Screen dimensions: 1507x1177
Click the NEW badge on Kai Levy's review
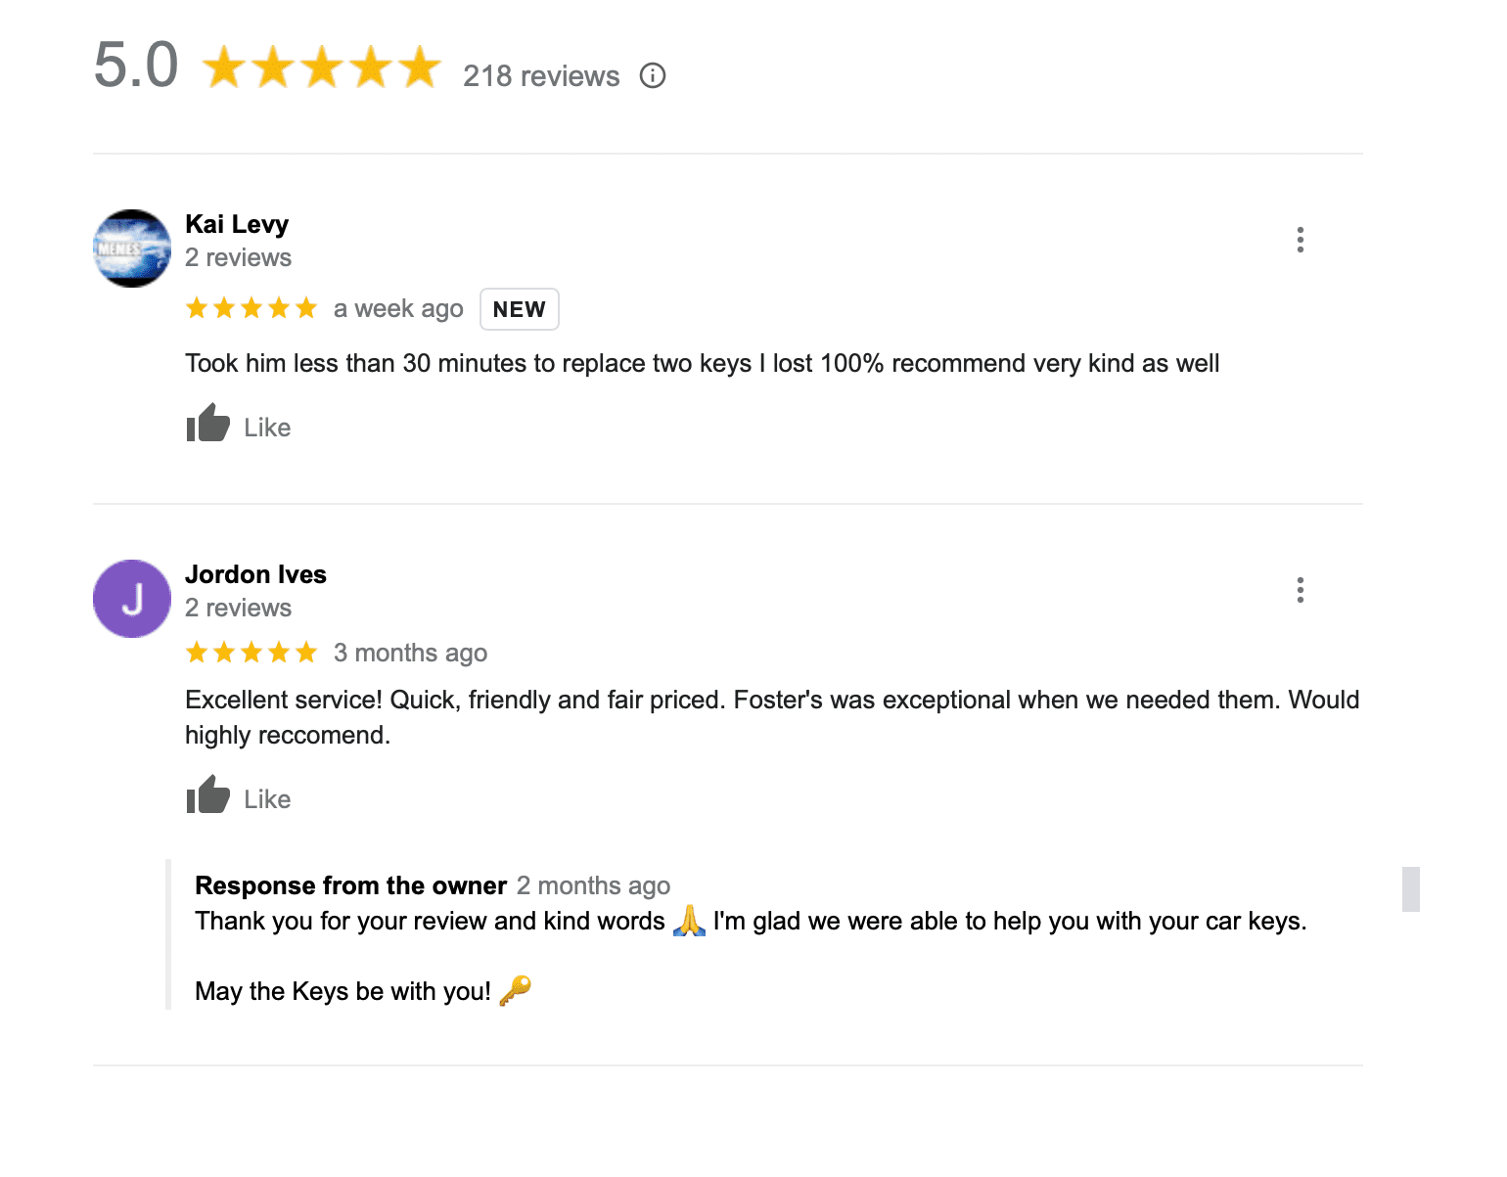point(519,309)
